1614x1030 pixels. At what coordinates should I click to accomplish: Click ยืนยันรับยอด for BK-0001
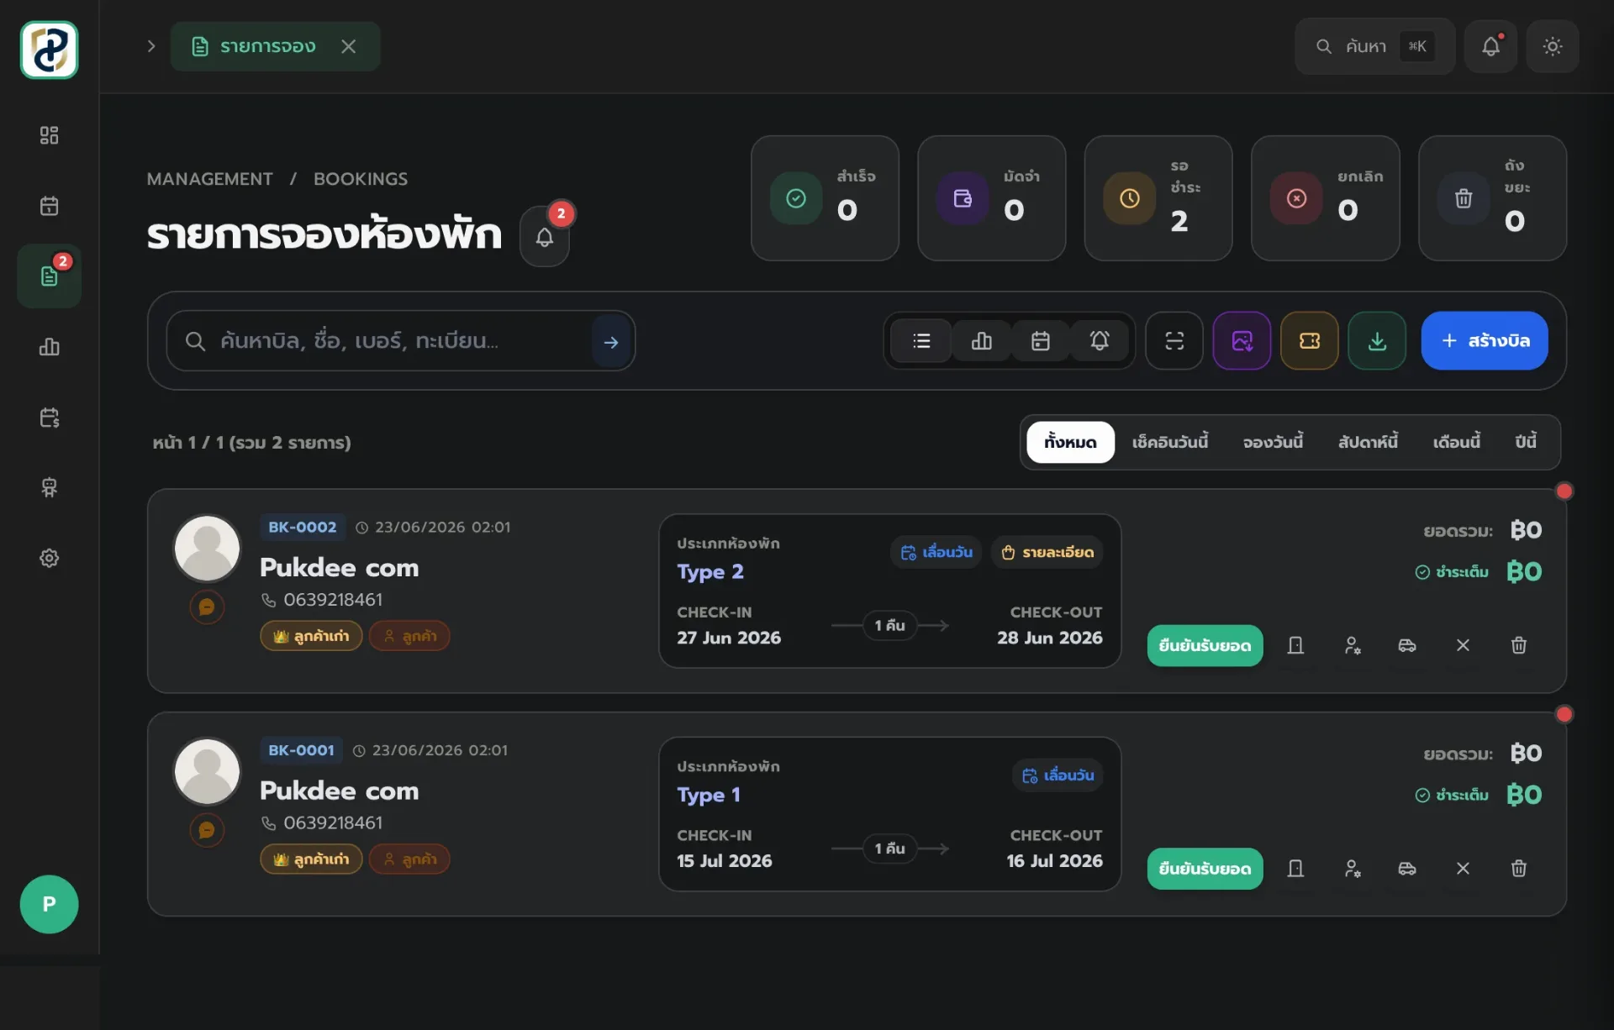pos(1205,869)
